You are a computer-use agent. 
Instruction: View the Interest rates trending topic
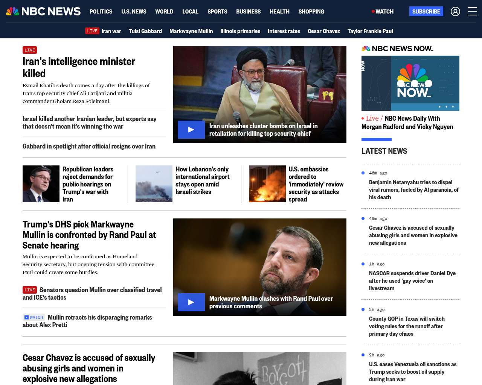[284, 31]
